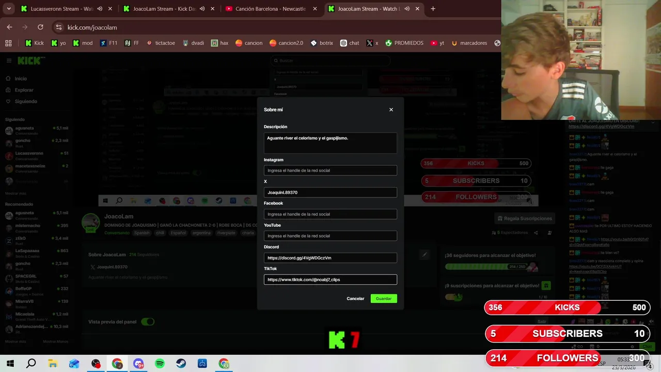This screenshot has height=372, width=661.
Task: Open the chat bookmark
Action: tap(350, 43)
